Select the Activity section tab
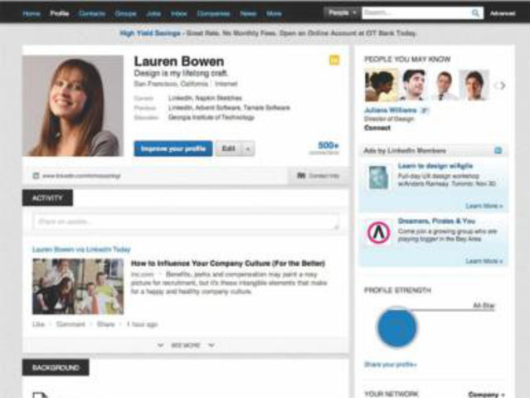Image resolution: width=530 pixels, height=398 pixels. point(47,198)
